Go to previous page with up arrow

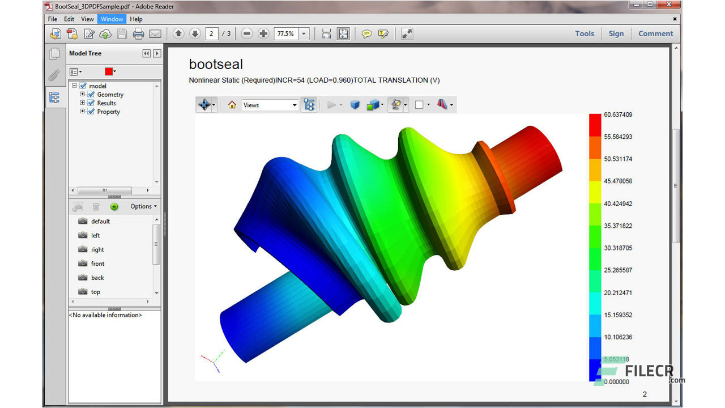click(178, 33)
